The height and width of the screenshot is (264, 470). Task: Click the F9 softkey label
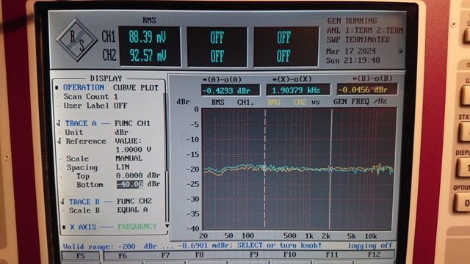[x=254, y=254]
